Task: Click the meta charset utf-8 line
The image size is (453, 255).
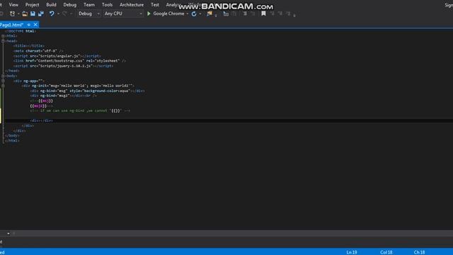Action: coord(38,51)
